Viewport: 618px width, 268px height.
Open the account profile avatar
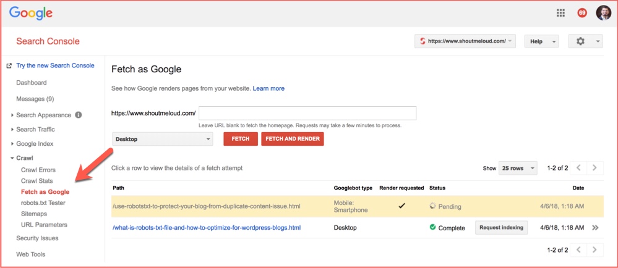coord(603,12)
